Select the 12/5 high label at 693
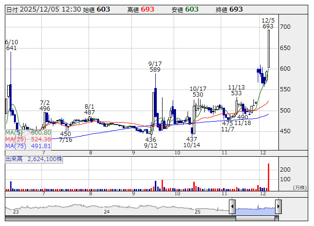Screen dimensions: 314x226 pyautogui.click(x=268, y=24)
